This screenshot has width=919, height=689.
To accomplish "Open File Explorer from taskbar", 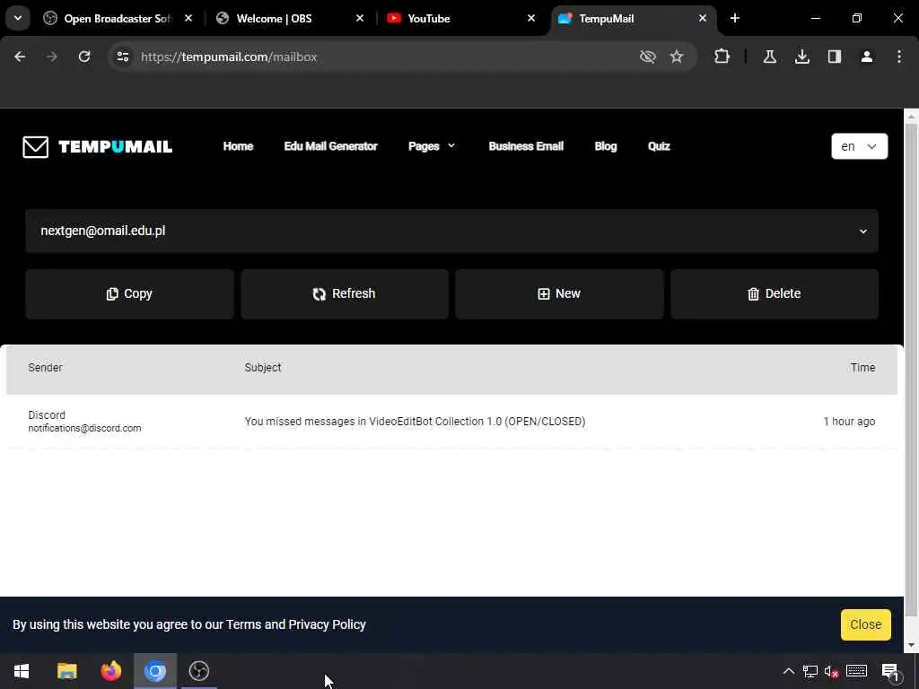I will coord(66,671).
